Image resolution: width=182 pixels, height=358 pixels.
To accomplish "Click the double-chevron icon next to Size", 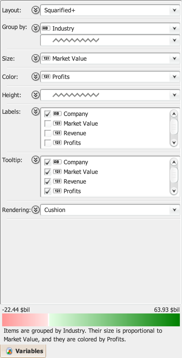I will coord(35,59).
